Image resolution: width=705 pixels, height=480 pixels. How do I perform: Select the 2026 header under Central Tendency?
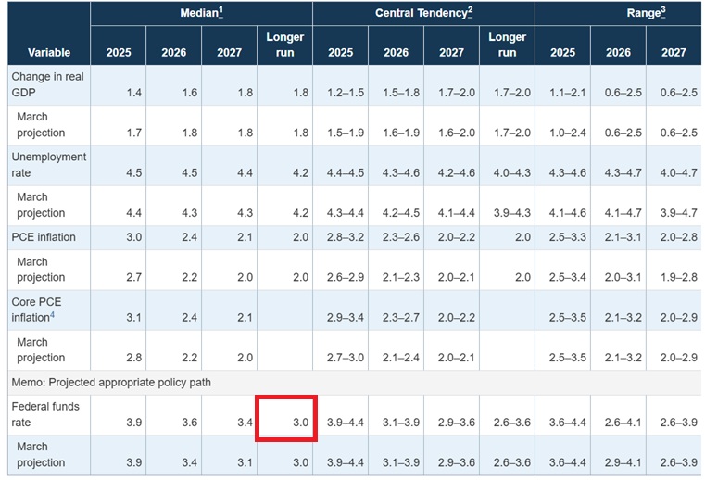(397, 52)
